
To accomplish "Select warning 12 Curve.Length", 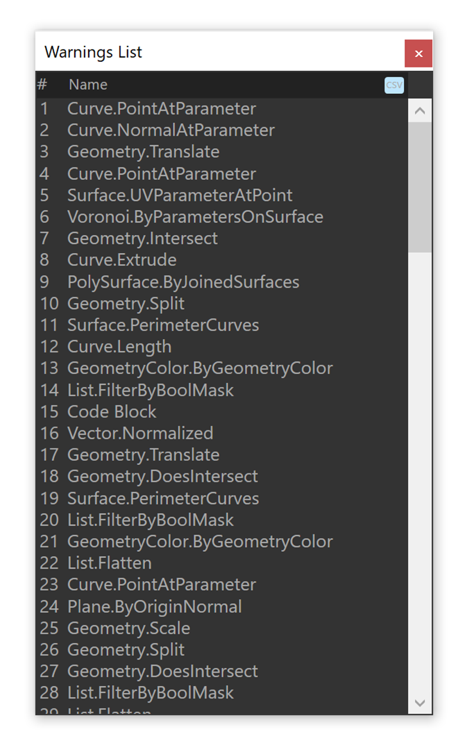I will tap(119, 347).
